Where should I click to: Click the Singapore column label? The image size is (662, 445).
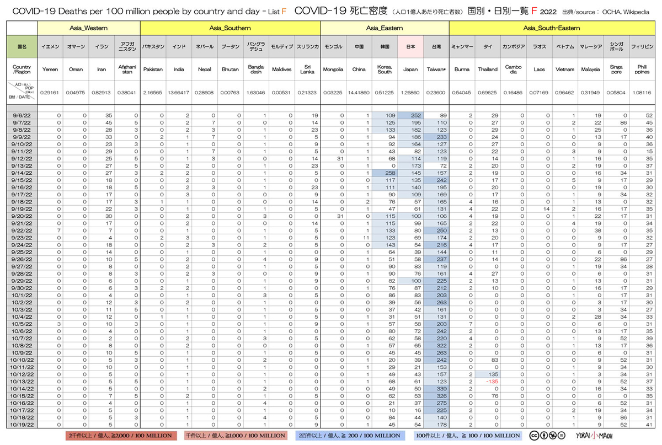(x=616, y=70)
